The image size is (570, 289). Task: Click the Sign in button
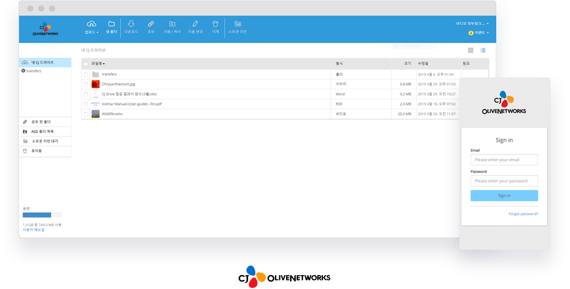[504, 195]
